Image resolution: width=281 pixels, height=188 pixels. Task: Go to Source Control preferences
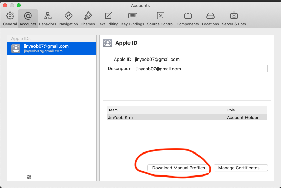click(160, 19)
